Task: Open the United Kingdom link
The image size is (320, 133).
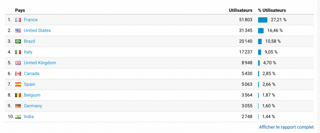Action: (x=40, y=63)
